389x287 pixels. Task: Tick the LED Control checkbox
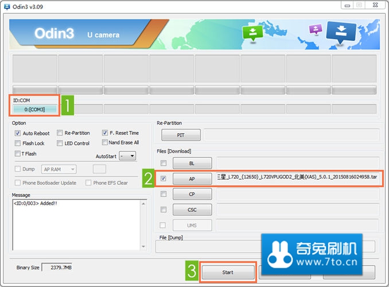[x=60, y=143]
